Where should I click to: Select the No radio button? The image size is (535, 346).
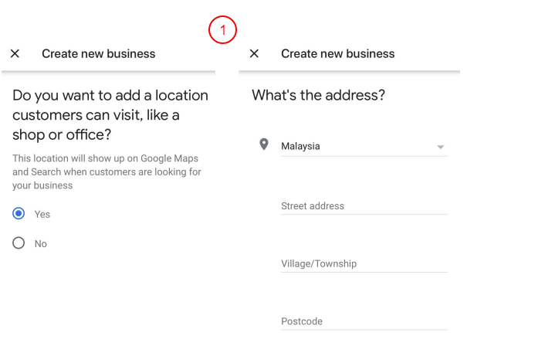(19, 243)
